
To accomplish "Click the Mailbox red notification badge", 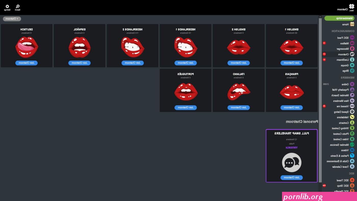I will click(x=324, y=43).
